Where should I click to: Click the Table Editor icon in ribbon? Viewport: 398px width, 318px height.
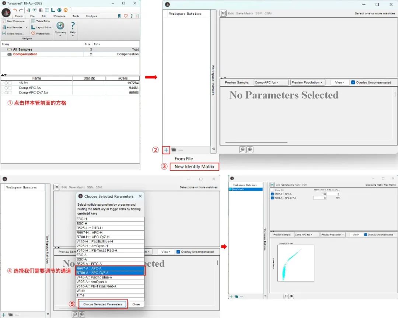pyautogui.click(x=33, y=21)
